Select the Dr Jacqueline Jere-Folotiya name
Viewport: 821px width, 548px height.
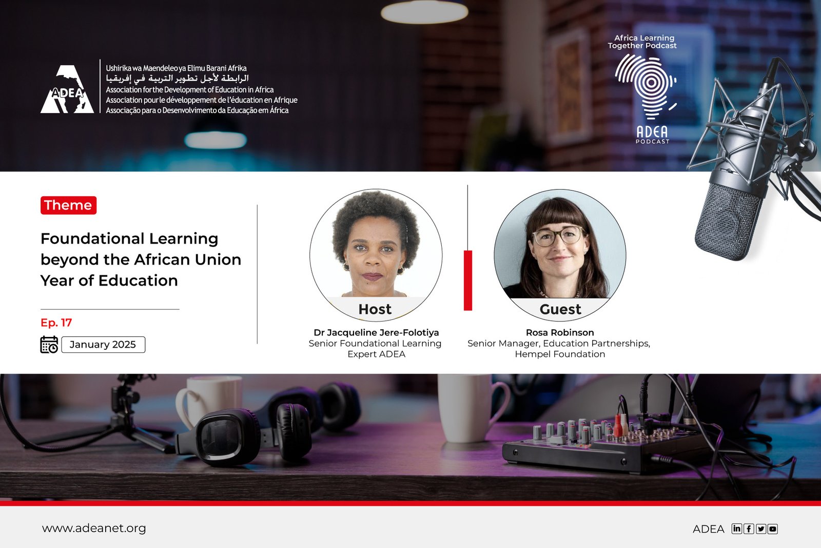(x=376, y=332)
